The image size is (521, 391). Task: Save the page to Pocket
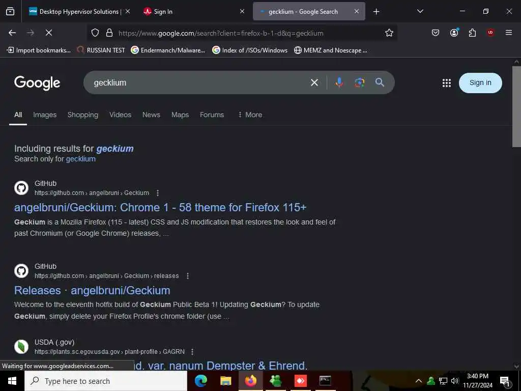click(x=436, y=33)
